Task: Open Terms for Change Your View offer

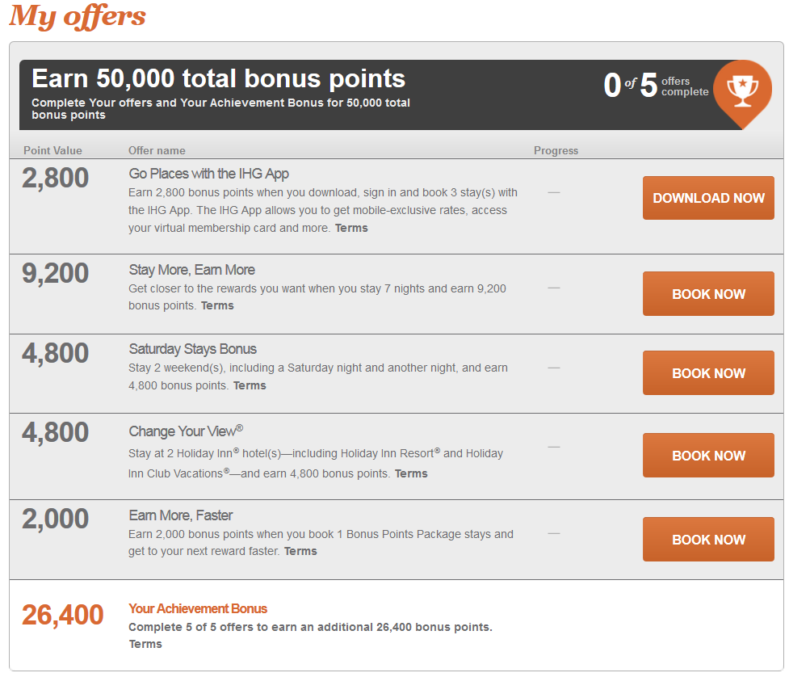Action: pos(411,473)
